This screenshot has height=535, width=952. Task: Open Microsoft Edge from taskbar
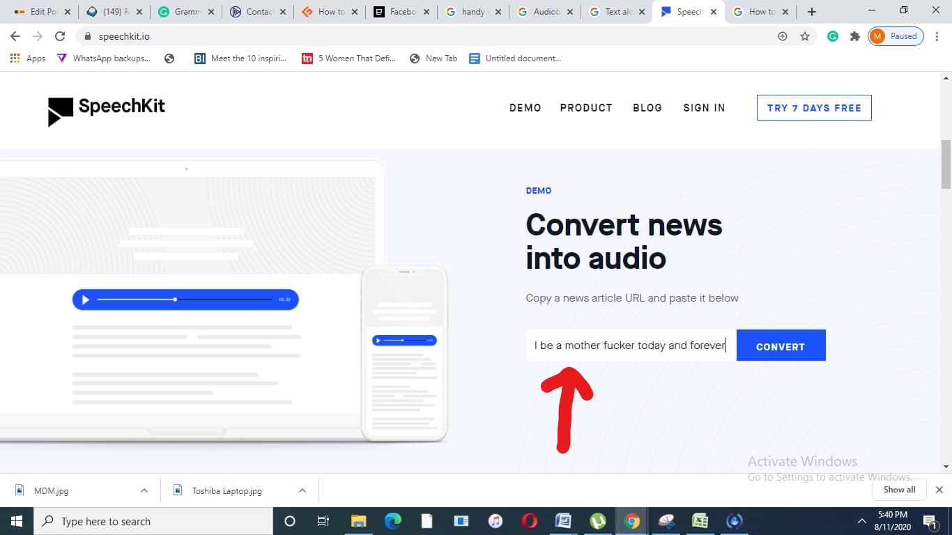(393, 521)
